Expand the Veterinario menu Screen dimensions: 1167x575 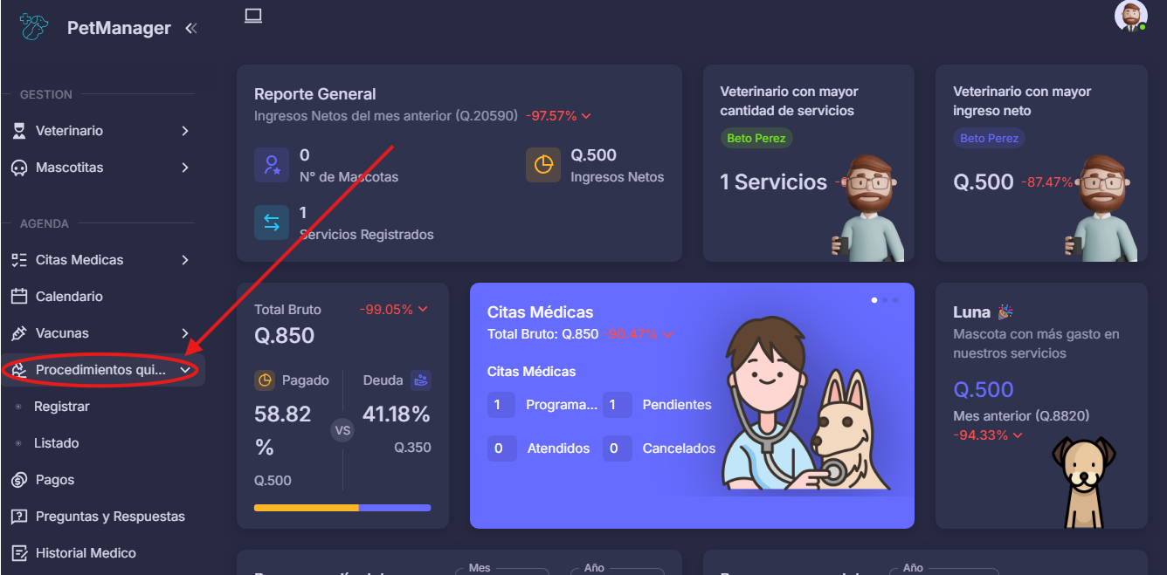pos(102,131)
